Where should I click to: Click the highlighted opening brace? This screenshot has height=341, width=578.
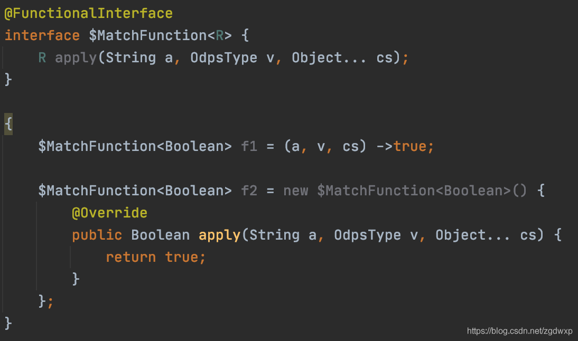[x=8, y=124]
